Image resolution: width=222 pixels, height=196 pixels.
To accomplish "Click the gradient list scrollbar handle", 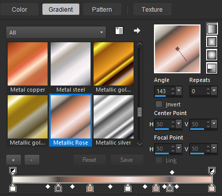I will [140, 112].
